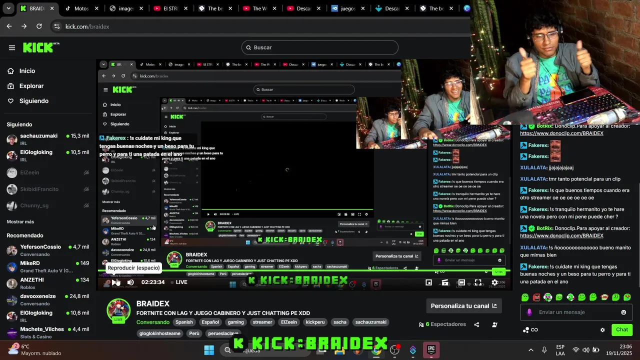Click Personaliza tu canal button
This screenshot has width=640, height=360.
click(x=463, y=306)
